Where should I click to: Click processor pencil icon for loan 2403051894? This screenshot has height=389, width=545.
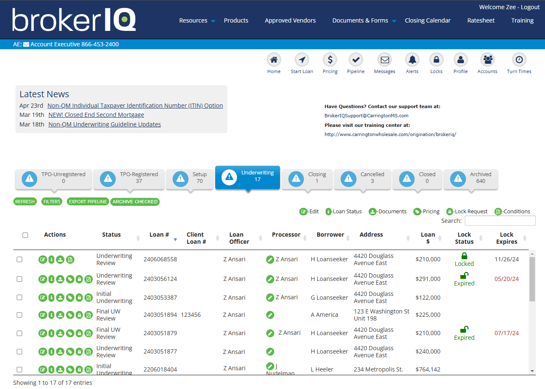coord(270,315)
